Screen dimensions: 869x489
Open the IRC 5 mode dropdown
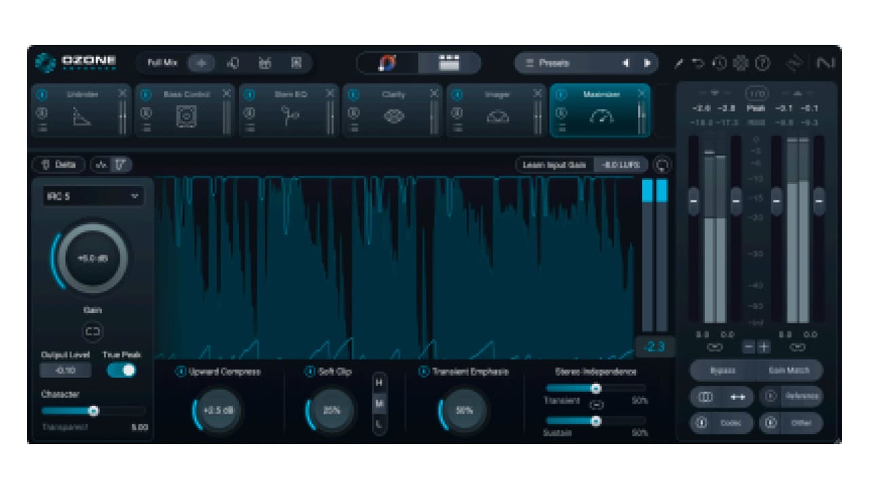point(93,196)
